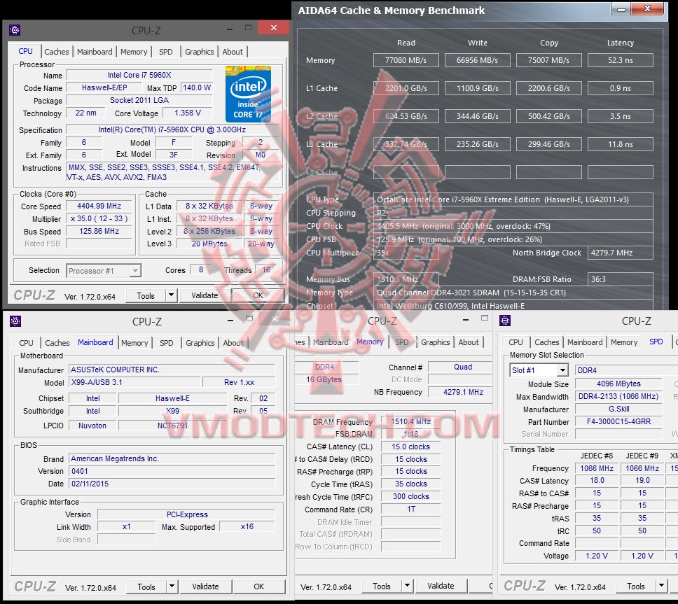Click Tools button in SPD CPU-Z window
678x604 pixels.
click(636, 587)
